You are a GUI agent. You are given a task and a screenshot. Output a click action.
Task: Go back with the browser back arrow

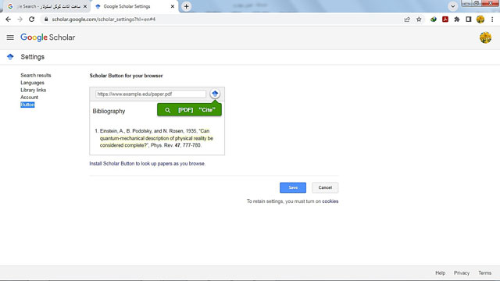(9, 19)
